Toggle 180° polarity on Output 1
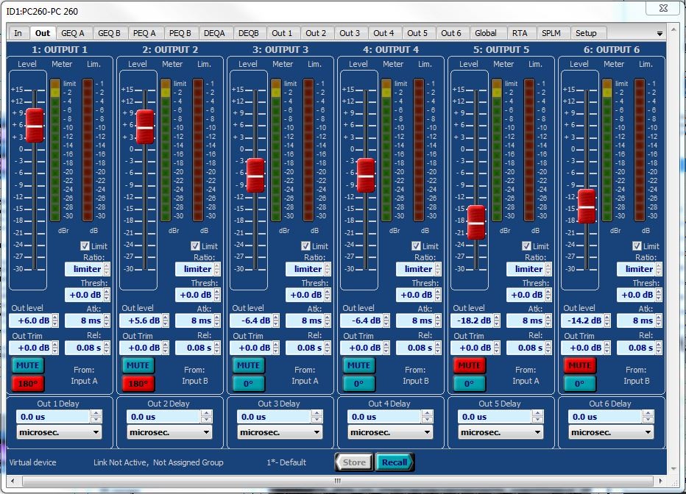This screenshot has height=494, width=686. coord(27,384)
